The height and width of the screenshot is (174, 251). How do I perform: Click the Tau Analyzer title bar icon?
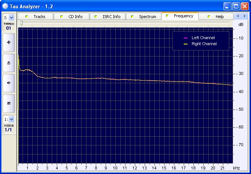(x=5, y=6)
